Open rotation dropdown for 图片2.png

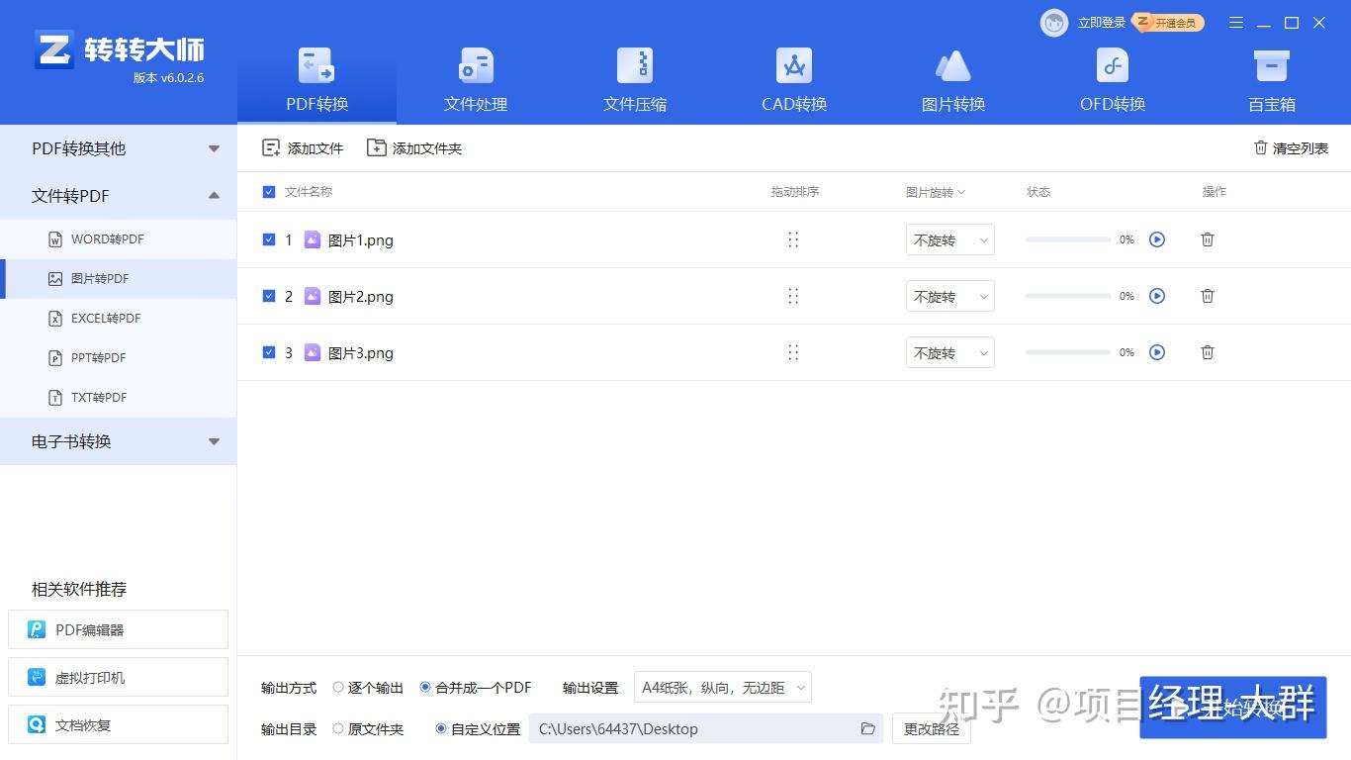point(950,297)
